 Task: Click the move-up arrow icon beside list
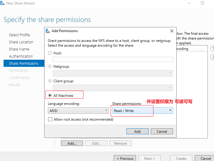point(212,48)
